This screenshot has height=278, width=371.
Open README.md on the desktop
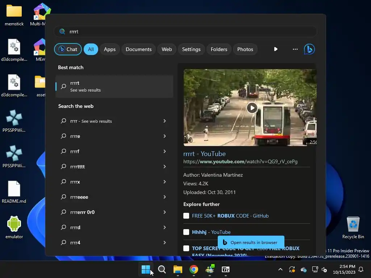point(14,192)
